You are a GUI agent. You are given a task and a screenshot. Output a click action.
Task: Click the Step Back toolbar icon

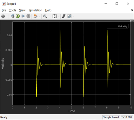pos(13,16)
